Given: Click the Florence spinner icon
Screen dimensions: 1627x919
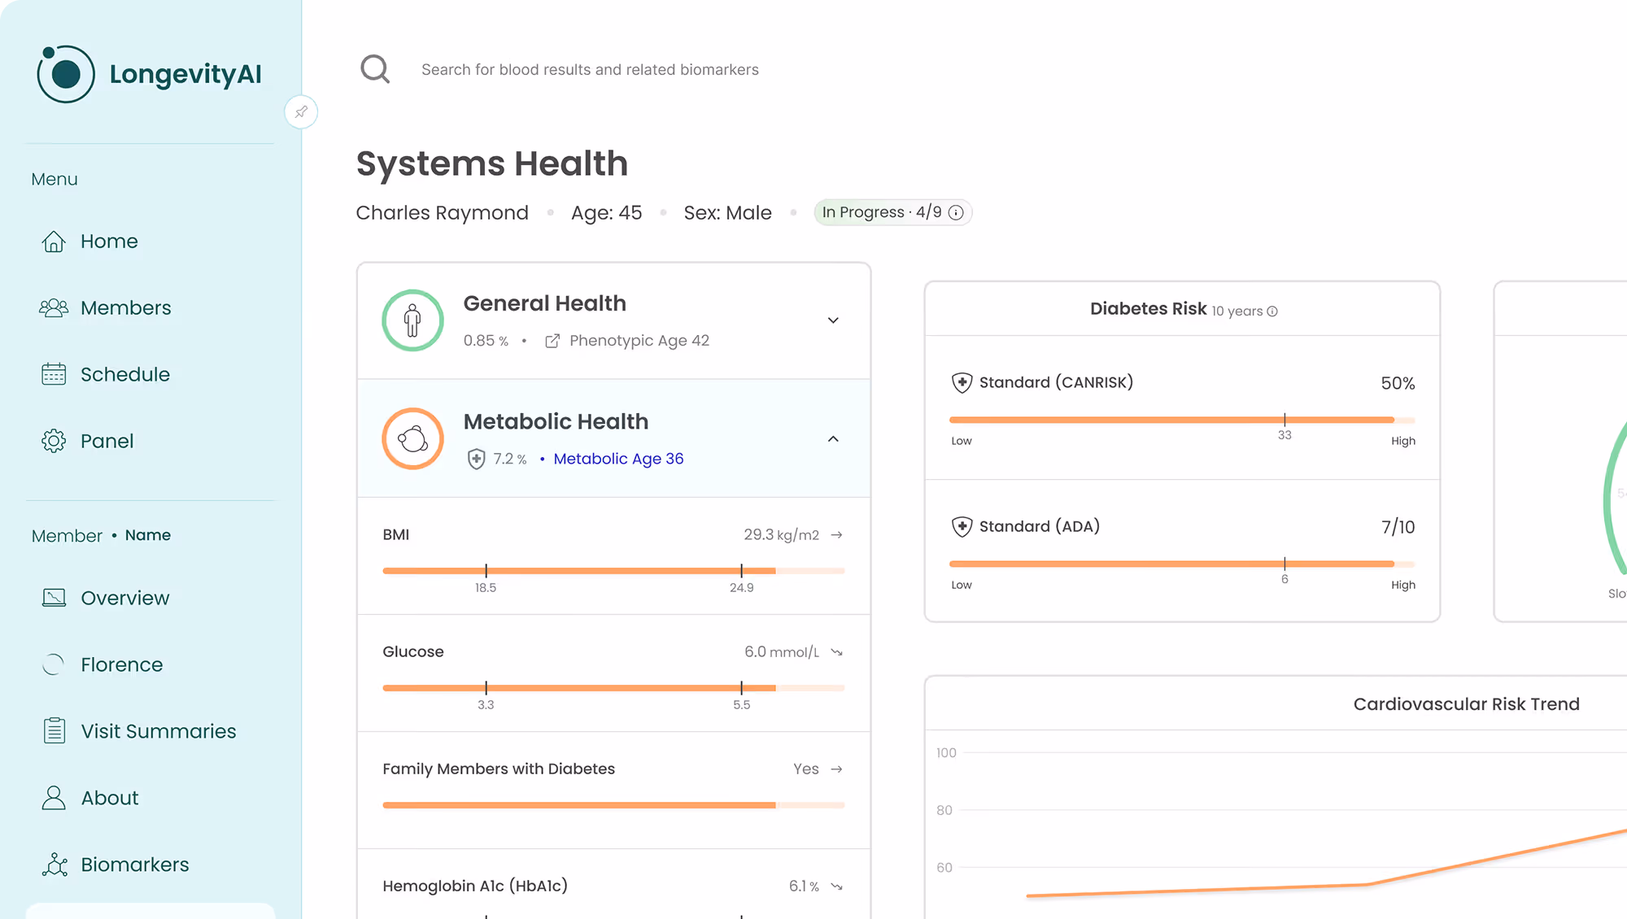Looking at the screenshot, I should 54,664.
